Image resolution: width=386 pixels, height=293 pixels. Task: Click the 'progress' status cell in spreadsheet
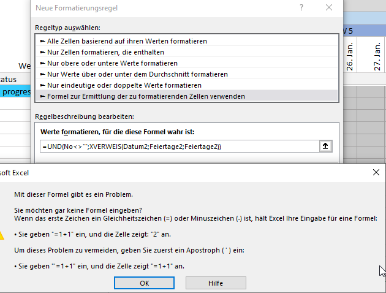(15, 91)
